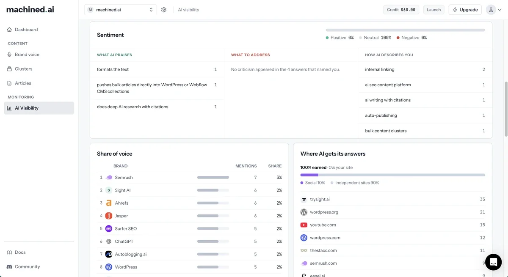The height and width of the screenshot is (277, 508).
Task: Click 'ai seo content platform' row
Action: [425, 85]
